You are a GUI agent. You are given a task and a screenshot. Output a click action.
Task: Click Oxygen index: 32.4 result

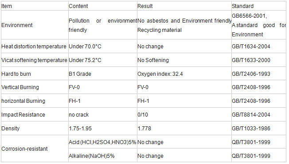coord(160,74)
